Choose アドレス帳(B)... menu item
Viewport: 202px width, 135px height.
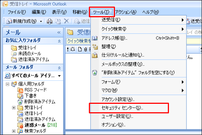tap(138, 38)
